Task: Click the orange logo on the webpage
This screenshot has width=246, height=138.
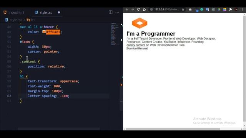Action: pos(140,23)
